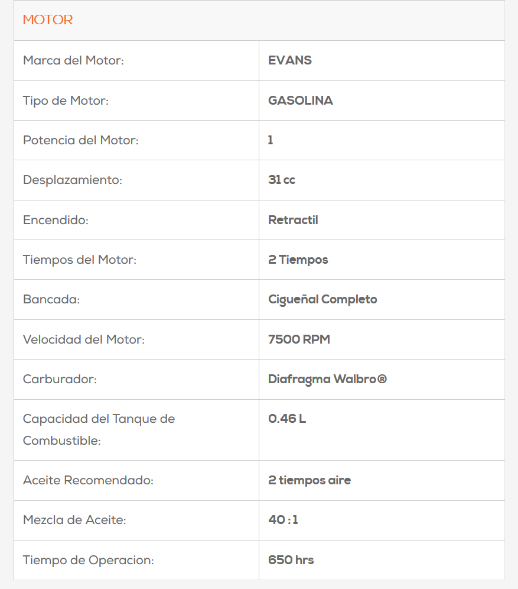Select the Retractil ignition value
Screen dimensions: 518x589
293,220
